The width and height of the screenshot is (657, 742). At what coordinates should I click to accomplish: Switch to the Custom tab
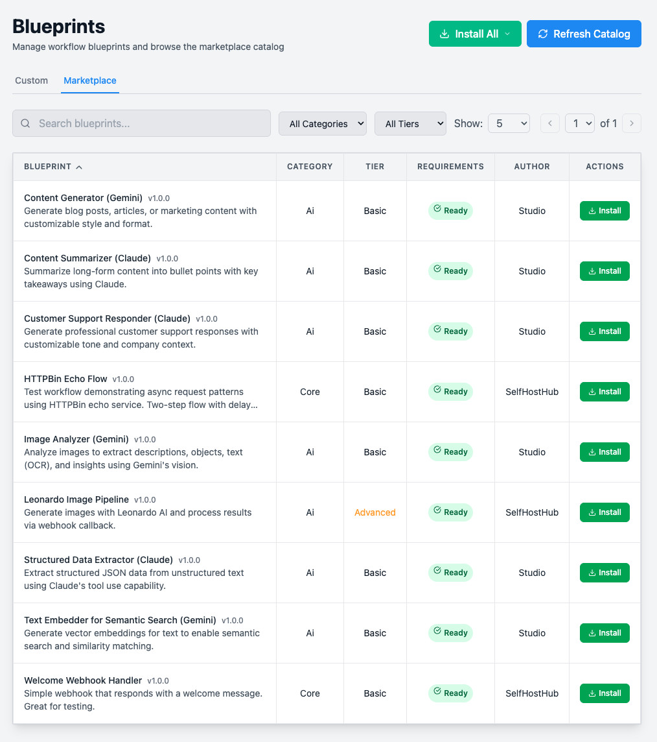31,80
